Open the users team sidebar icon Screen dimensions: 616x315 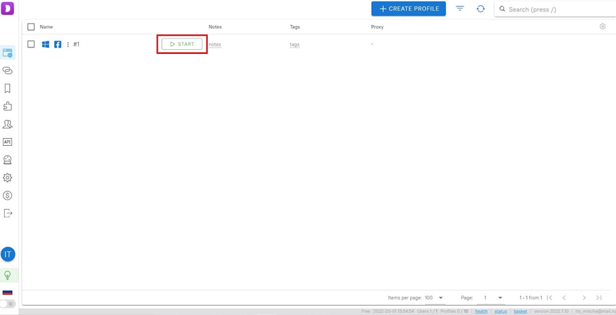(7, 124)
